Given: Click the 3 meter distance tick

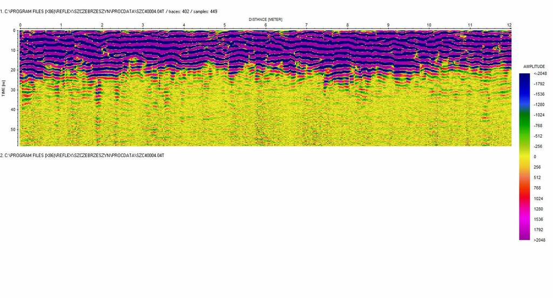Looking at the screenshot, I should point(143,25).
